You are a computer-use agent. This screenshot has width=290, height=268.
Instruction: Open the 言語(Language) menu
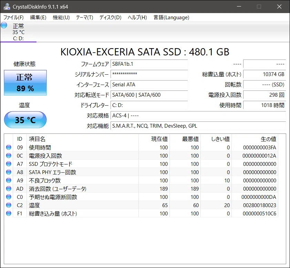coord(171,17)
